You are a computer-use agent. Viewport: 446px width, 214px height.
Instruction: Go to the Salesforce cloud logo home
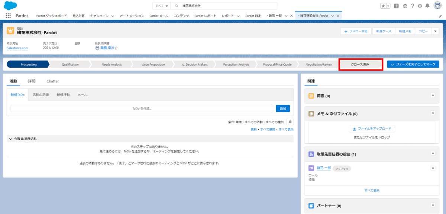point(10,6)
